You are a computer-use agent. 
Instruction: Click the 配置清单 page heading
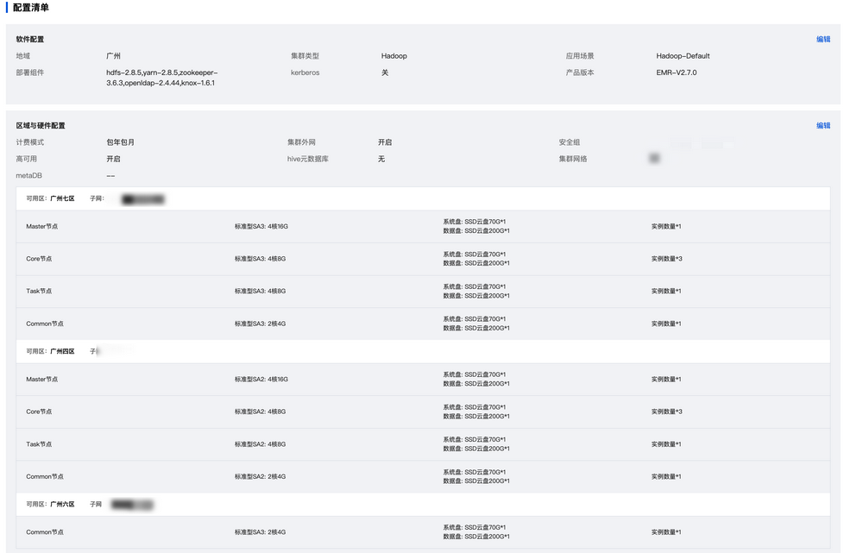(x=31, y=8)
